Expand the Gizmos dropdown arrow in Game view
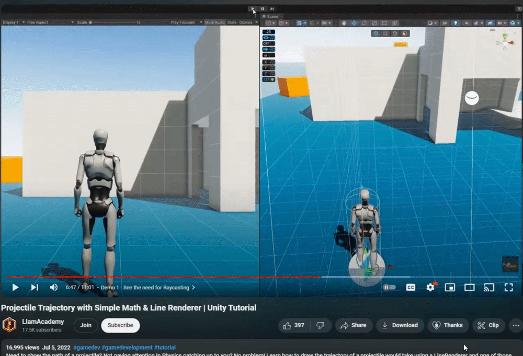The height and width of the screenshot is (356, 523). pyautogui.click(x=256, y=22)
